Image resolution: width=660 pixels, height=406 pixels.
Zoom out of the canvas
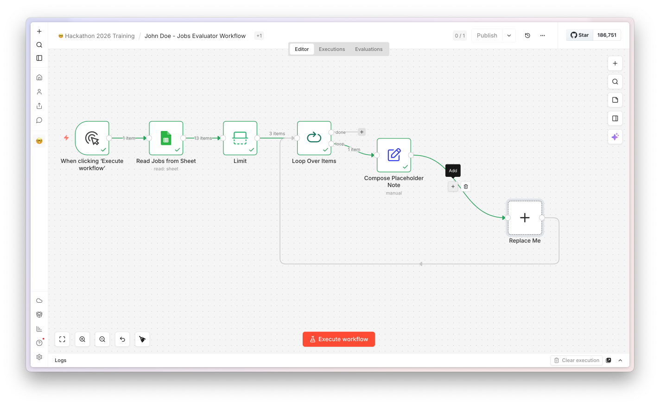(x=102, y=339)
